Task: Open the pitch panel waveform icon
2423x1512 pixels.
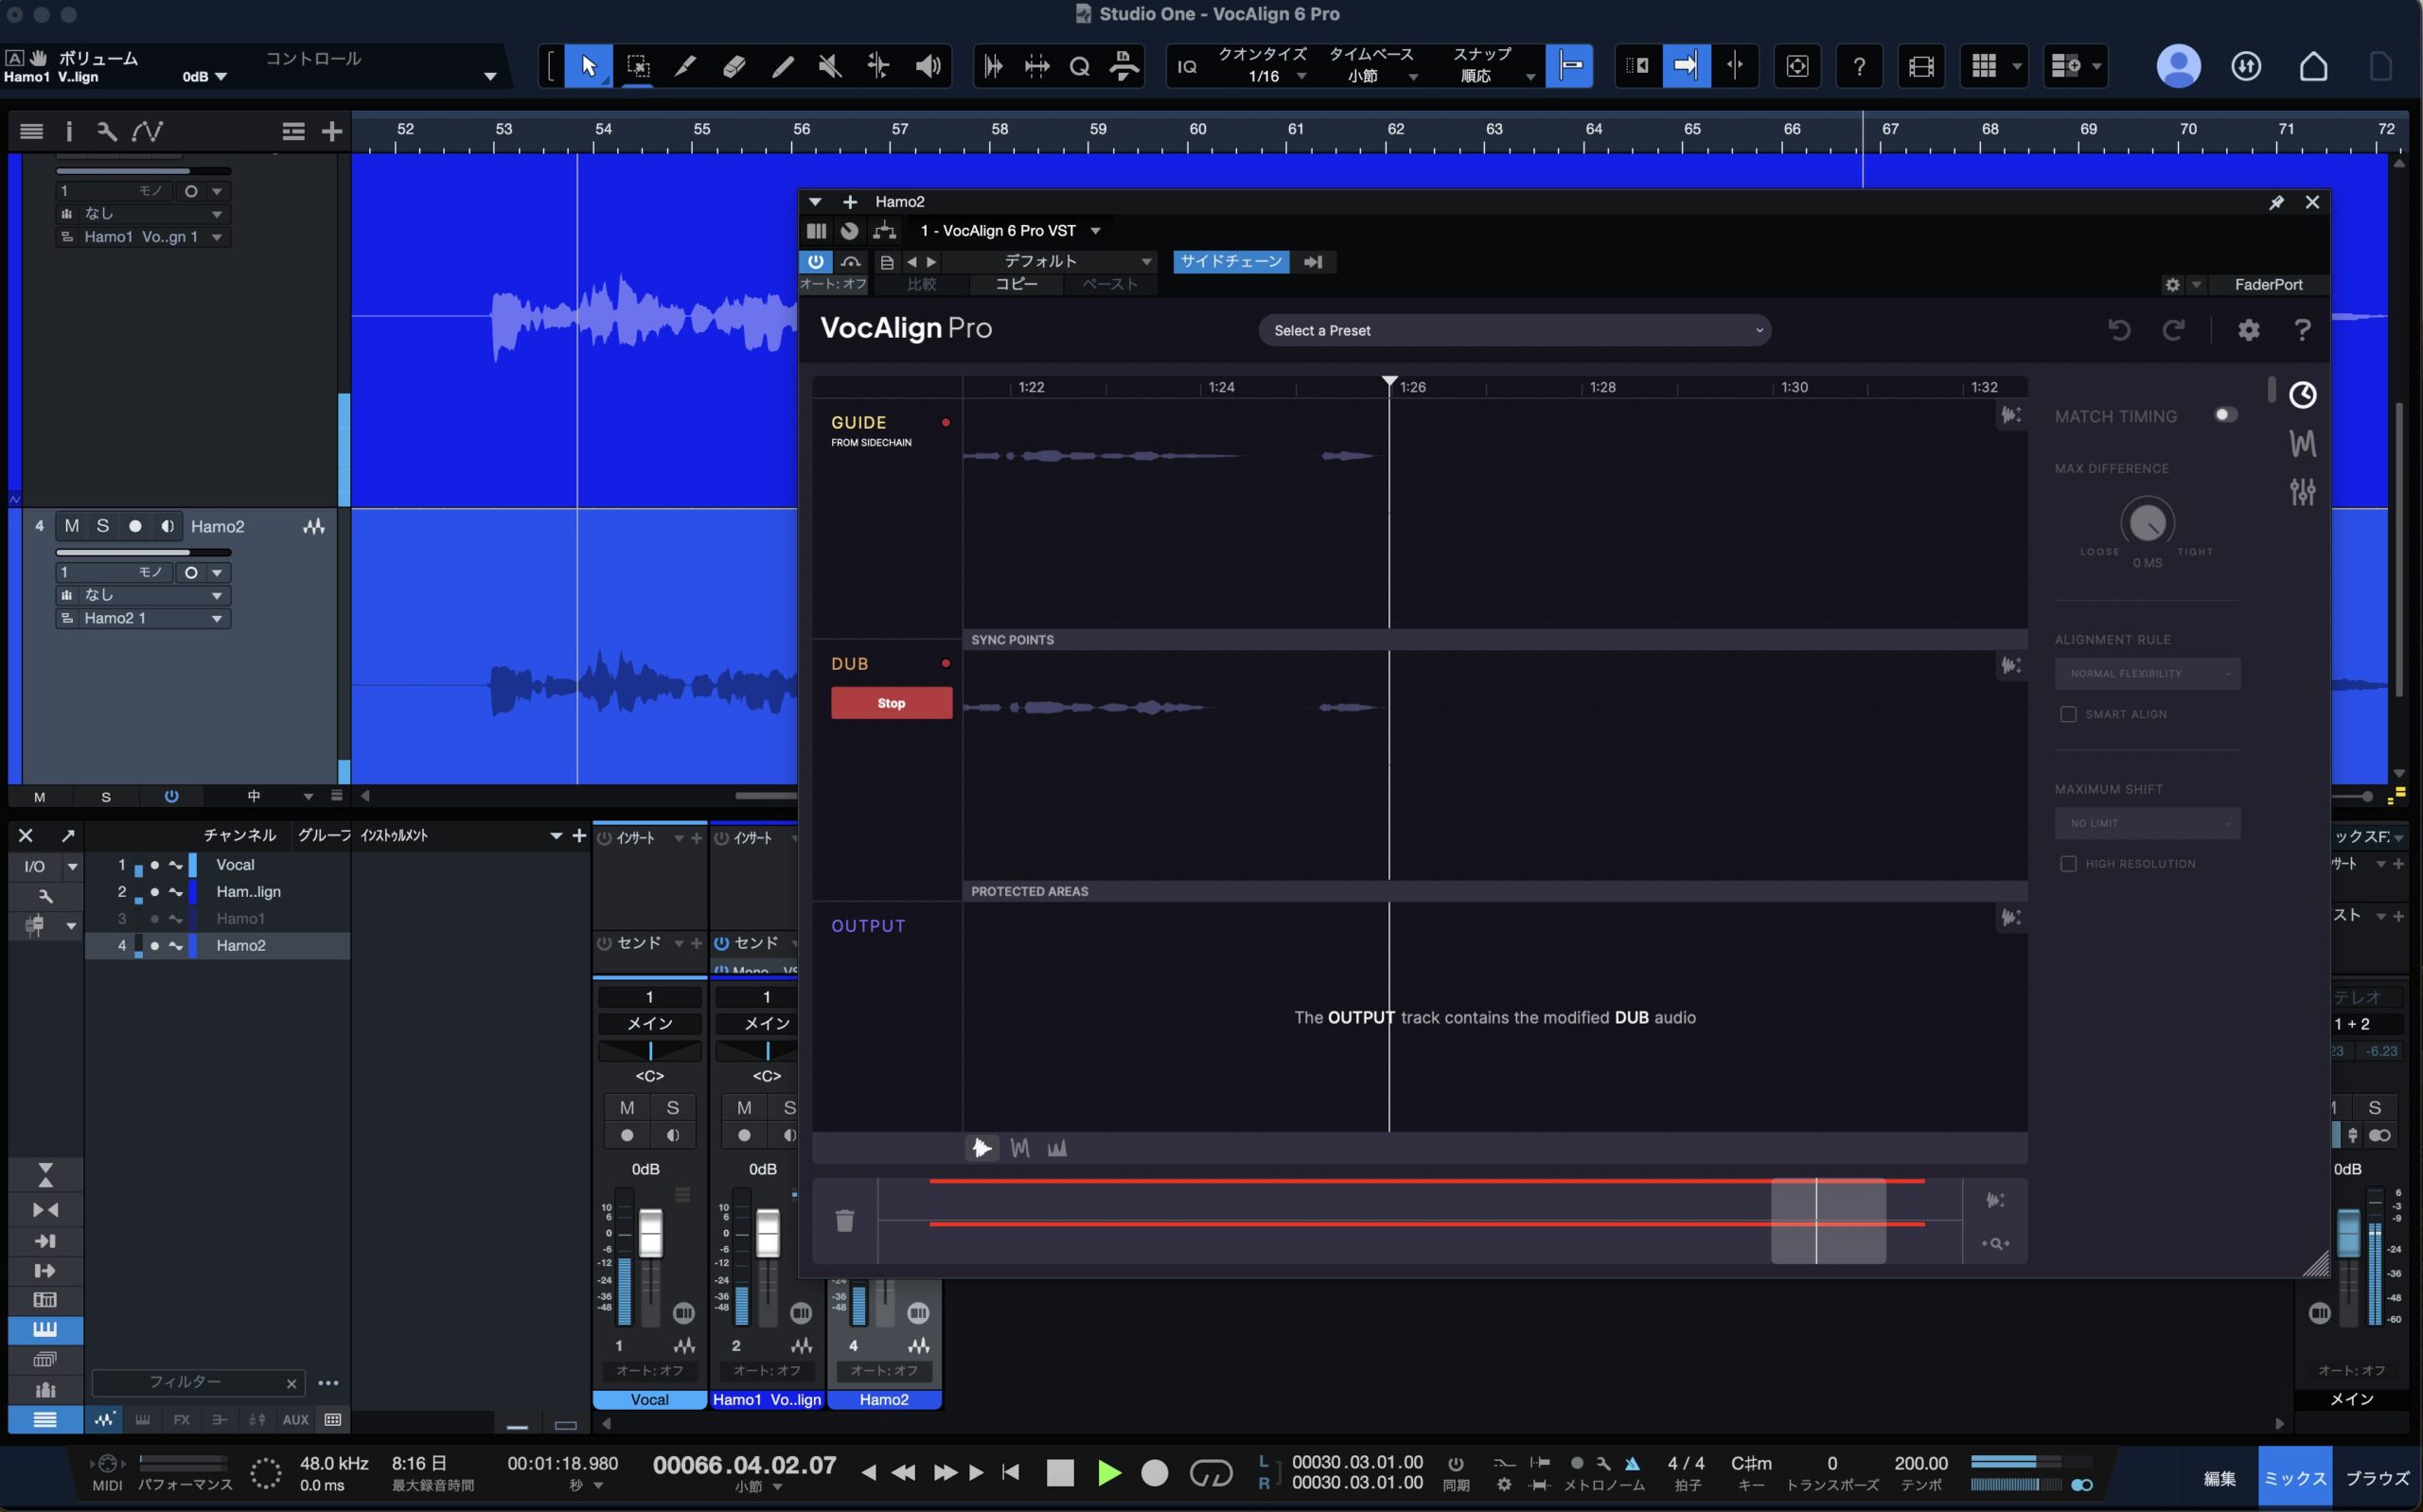Action: [2302, 443]
